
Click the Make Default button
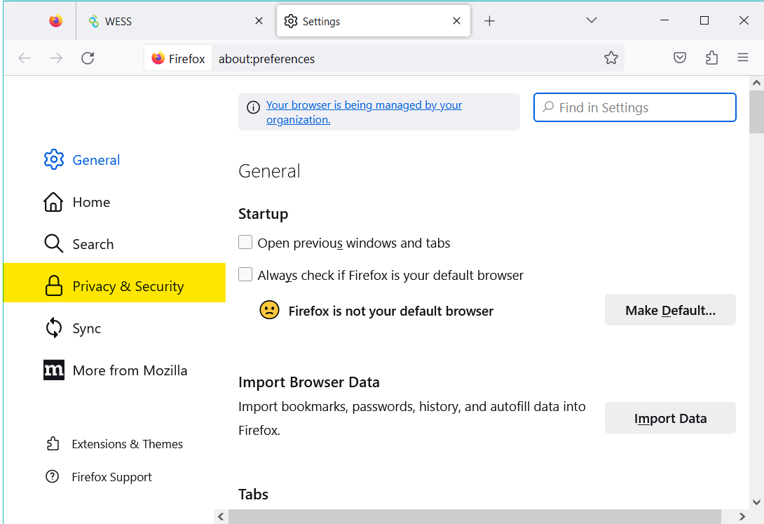(x=671, y=310)
